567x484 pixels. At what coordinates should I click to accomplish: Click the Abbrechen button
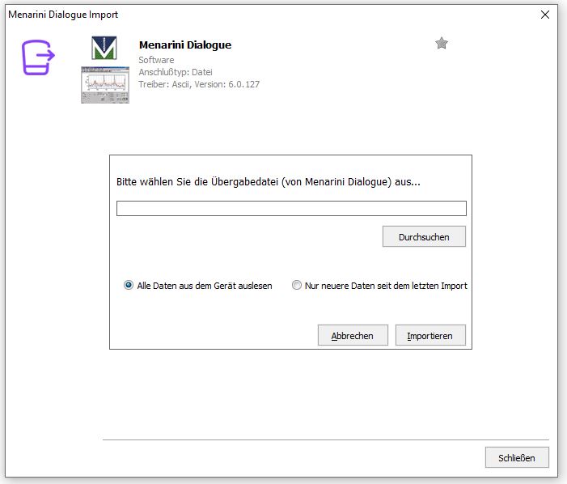pyautogui.click(x=353, y=335)
